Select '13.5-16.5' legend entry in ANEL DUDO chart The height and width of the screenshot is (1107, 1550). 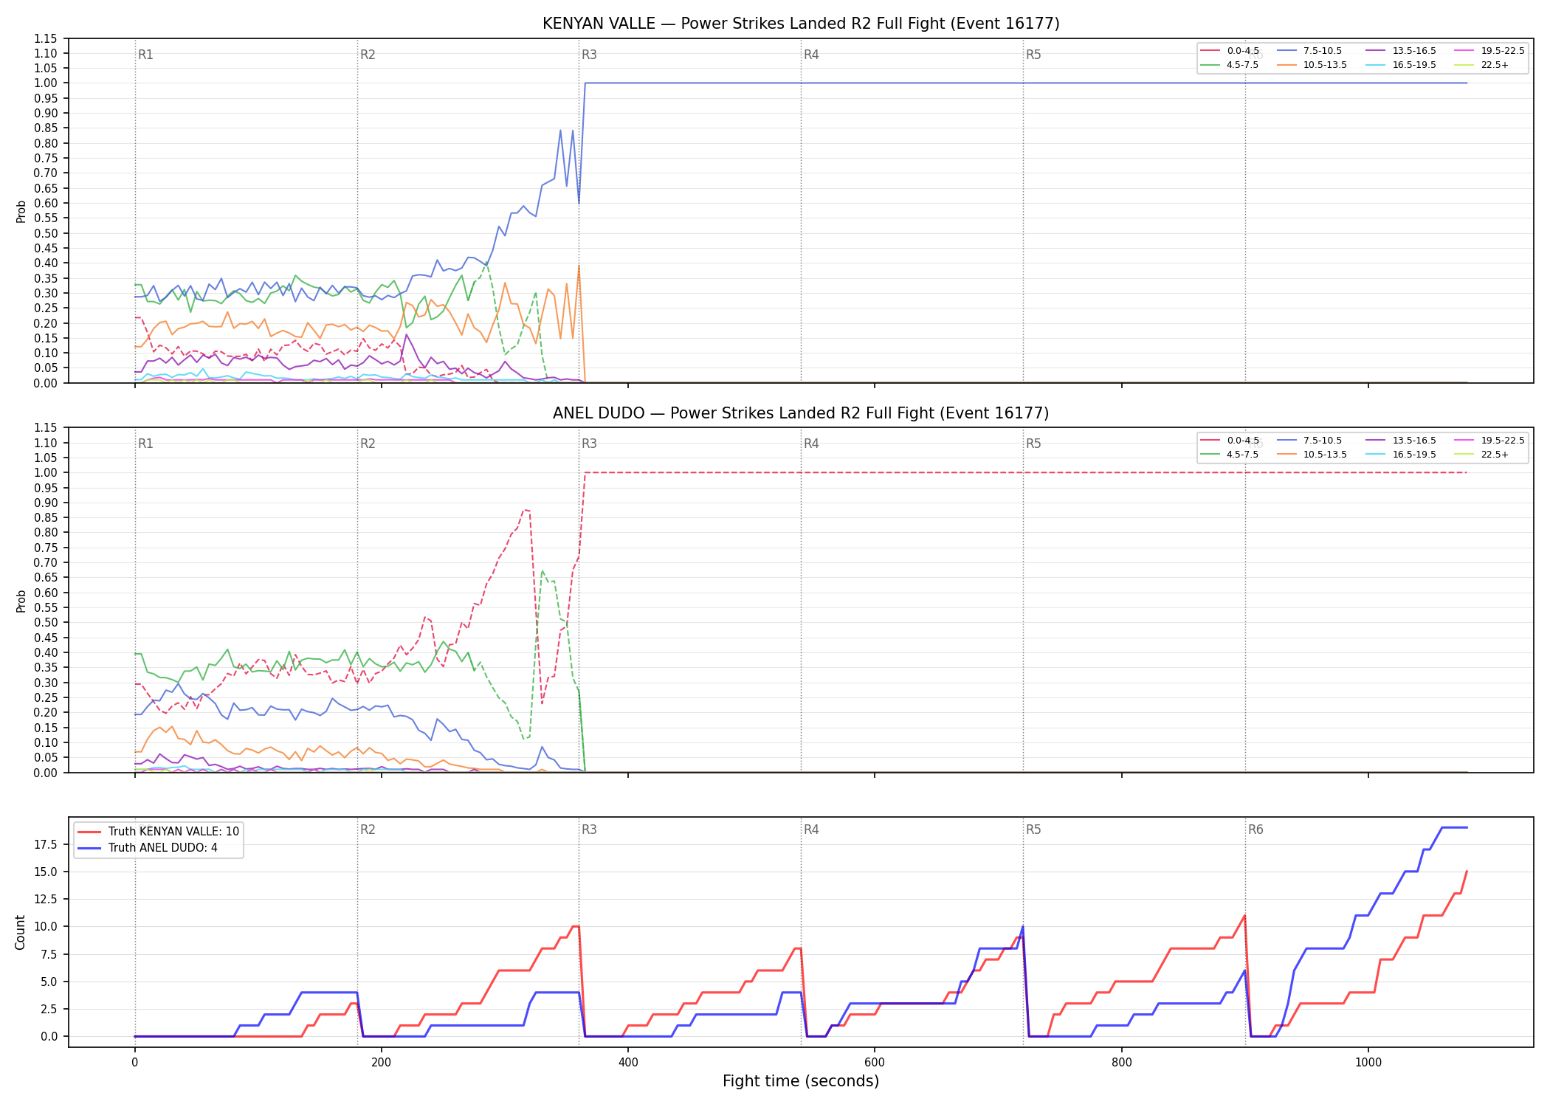(1401, 441)
